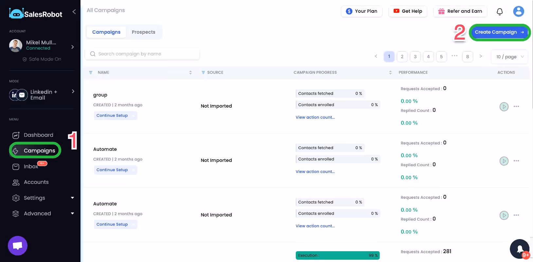
Task: Switch to the Campaigns tab
Action: 106,32
